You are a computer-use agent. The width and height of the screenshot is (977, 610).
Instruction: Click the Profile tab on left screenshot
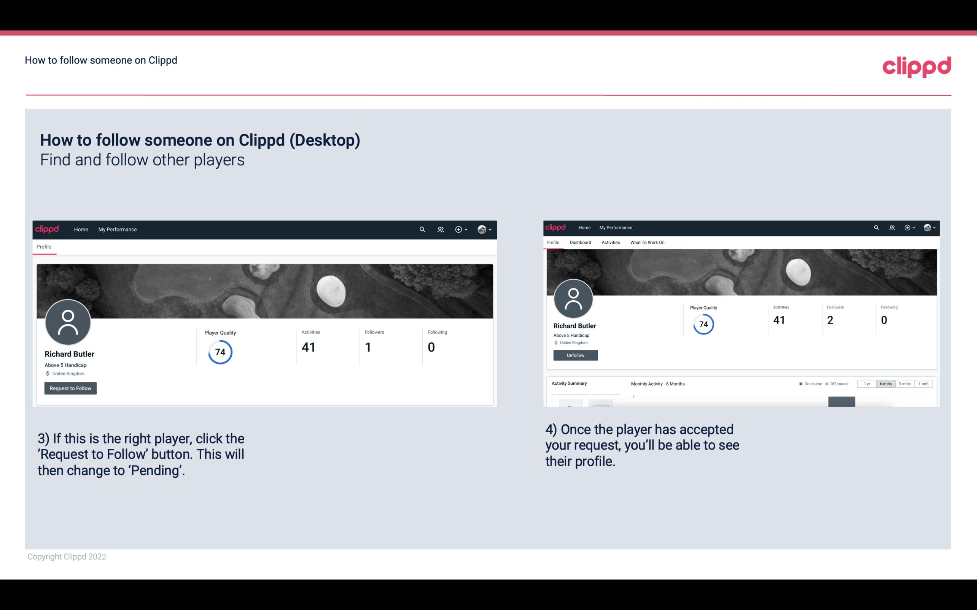click(x=44, y=246)
